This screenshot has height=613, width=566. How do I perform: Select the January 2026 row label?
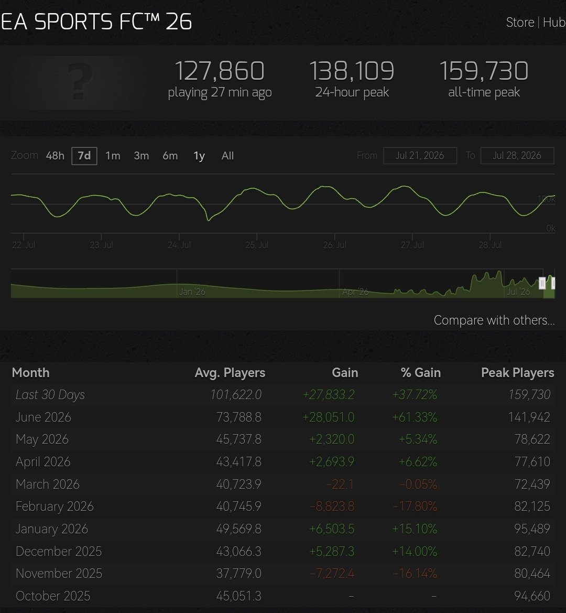coord(52,529)
